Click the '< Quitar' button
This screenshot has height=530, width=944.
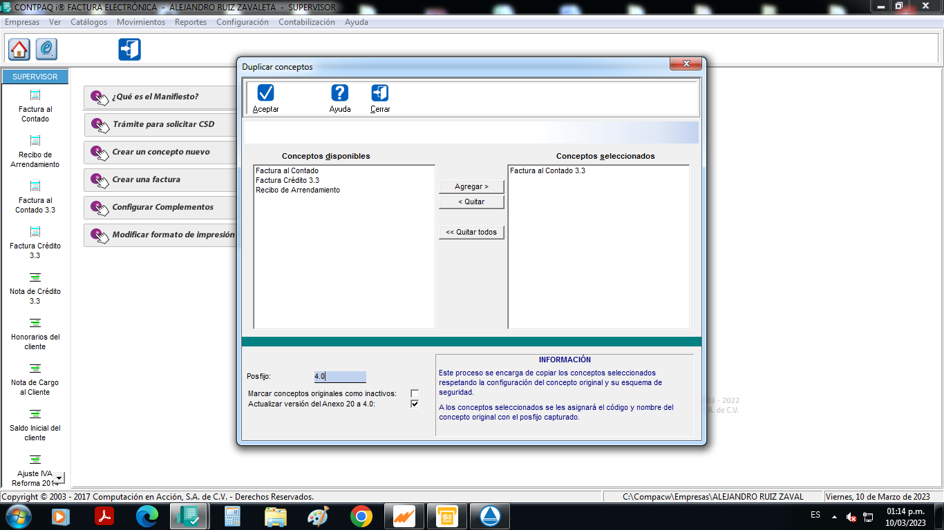click(x=471, y=202)
